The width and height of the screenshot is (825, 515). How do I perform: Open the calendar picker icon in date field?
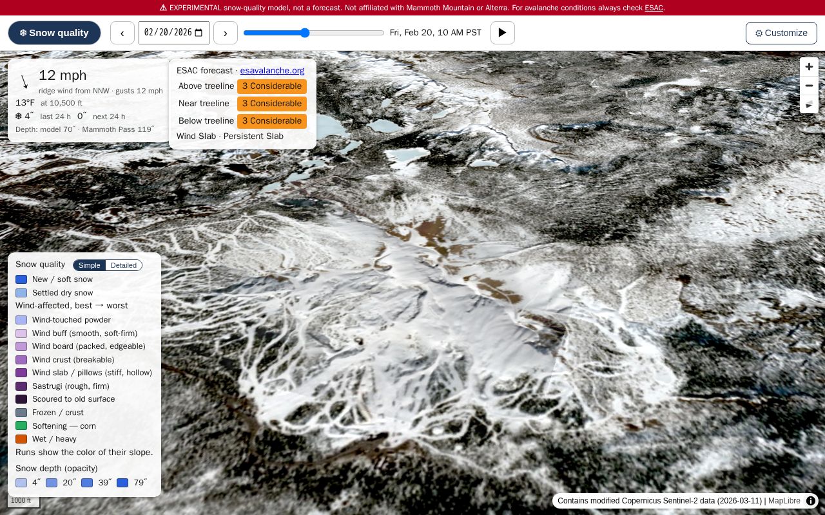(x=199, y=33)
